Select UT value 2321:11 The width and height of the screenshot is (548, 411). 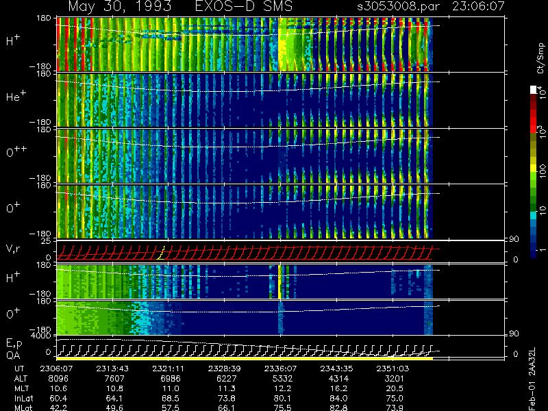coord(169,369)
